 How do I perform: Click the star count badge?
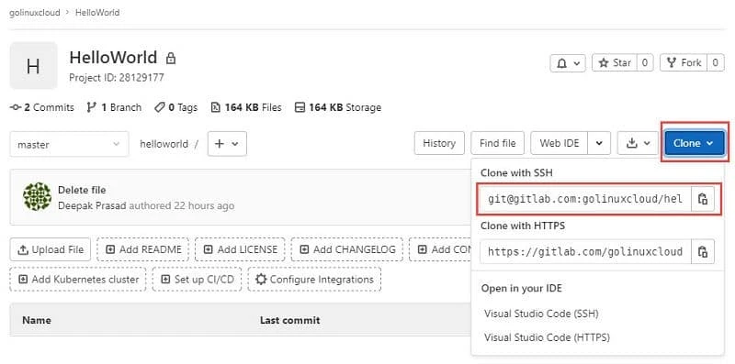(x=645, y=62)
